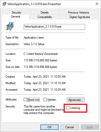101x132 pixels.
Task: Close the Properties dialog with the X
Action: click(x=97, y=4)
